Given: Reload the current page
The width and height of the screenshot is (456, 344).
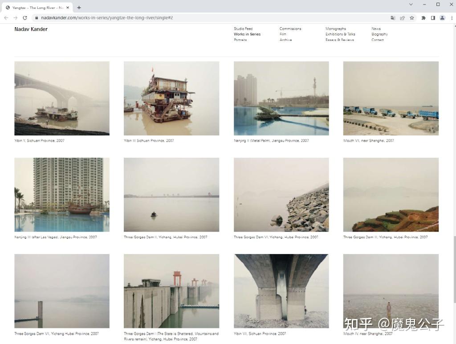Looking at the screenshot, I should tap(25, 18).
